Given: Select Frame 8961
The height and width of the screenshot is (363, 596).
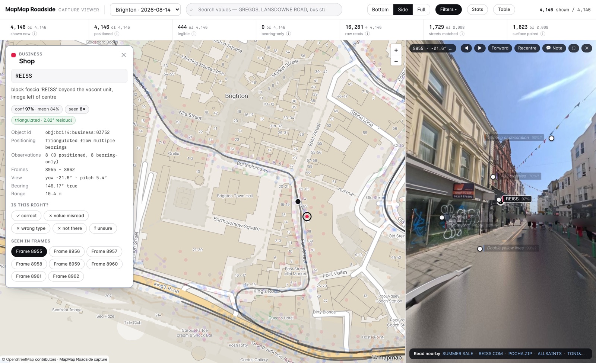Looking at the screenshot, I should [x=29, y=276].
